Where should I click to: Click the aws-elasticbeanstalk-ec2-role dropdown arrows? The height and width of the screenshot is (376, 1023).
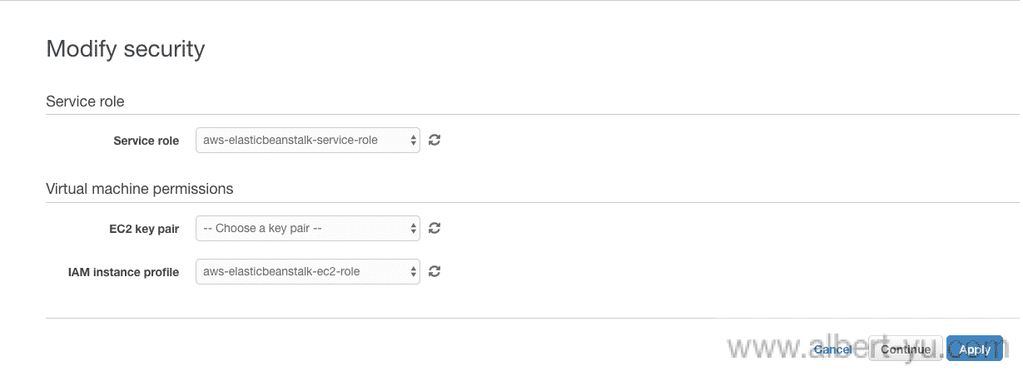point(413,271)
